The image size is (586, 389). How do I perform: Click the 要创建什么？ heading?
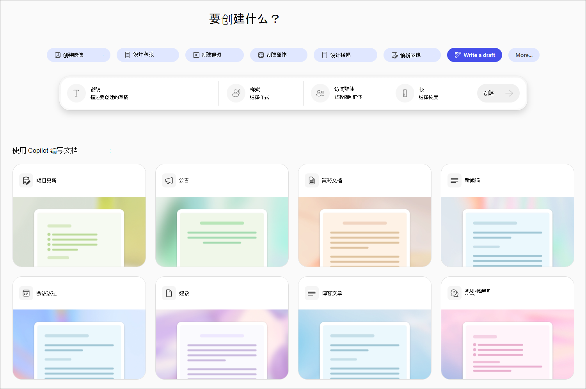[244, 19]
